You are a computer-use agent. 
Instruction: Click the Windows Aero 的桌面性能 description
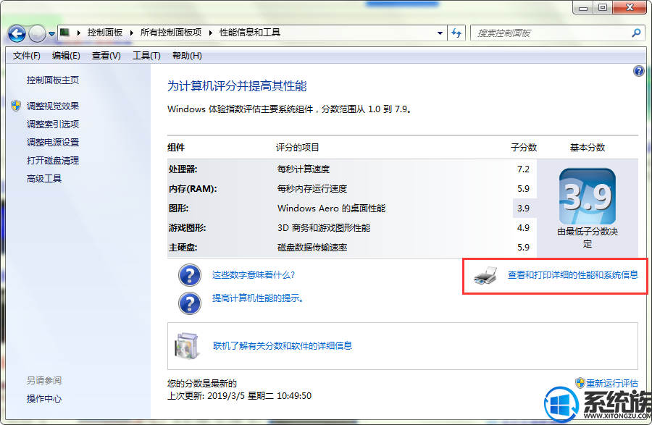331,209
